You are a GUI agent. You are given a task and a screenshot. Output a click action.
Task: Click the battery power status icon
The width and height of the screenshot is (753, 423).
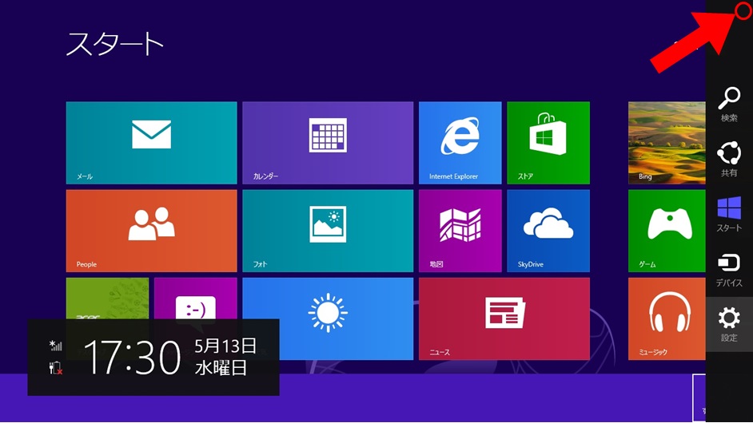pyautogui.click(x=56, y=368)
